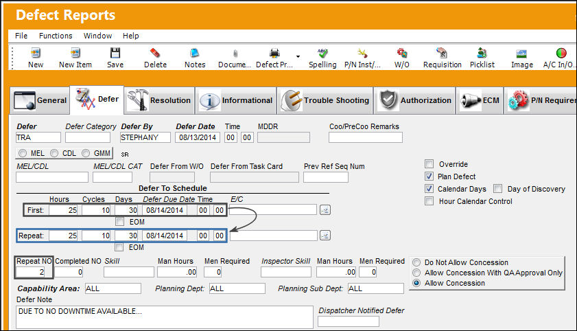Screen dimensions: 577x331
Task: Expand the Defect Print dropdown arrow
Action: [298, 56]
